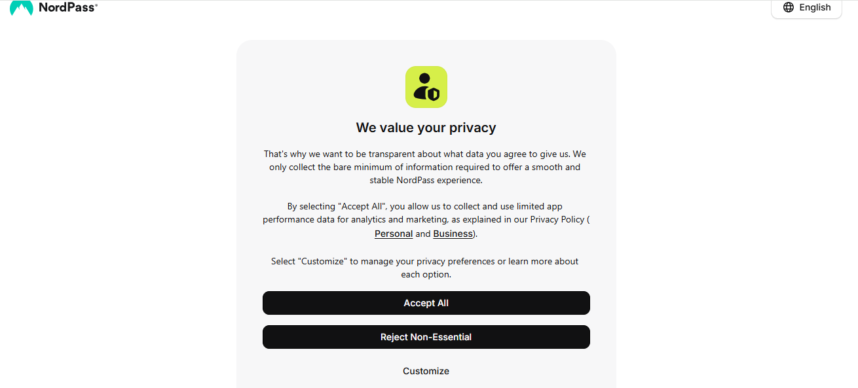Click the text line ending "each option."
The width and height of the screenshot is (858, 388).
(426, 274)
